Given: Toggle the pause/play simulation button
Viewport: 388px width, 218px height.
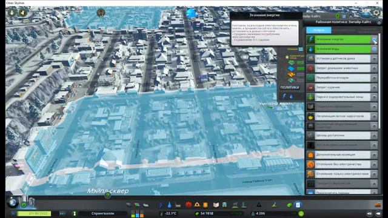Looking at the screenshot, I should [13, 214].
